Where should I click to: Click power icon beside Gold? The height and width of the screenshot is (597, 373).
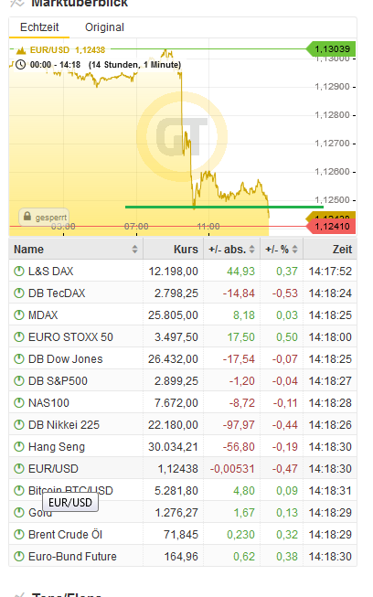[19, 513]
